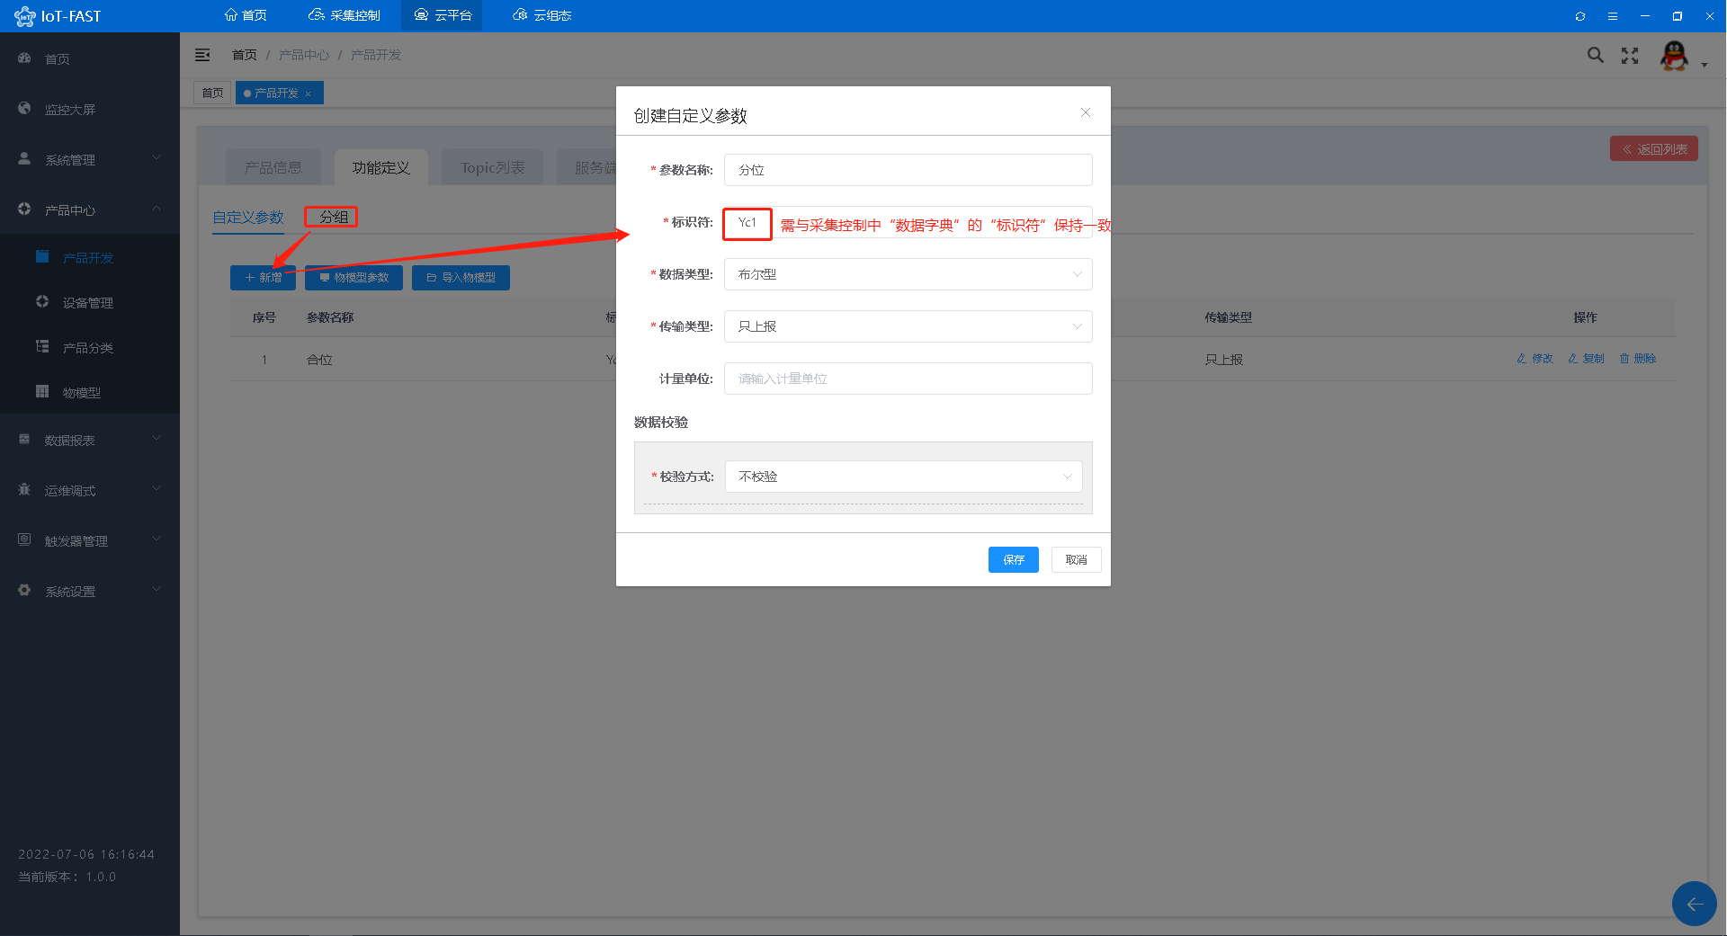Open 首页 in the left sidebar

[90, 58]
